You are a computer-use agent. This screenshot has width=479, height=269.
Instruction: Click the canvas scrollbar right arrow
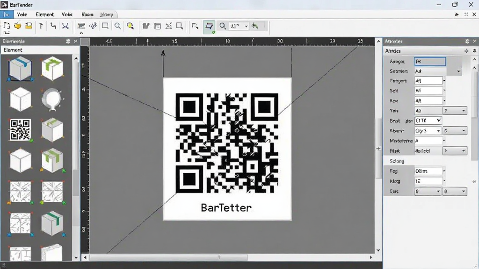371,257
